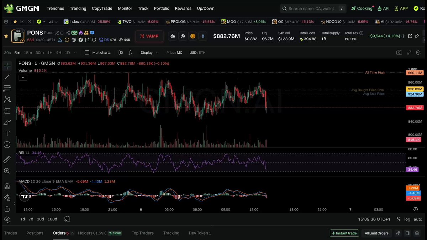The height and width of the screenshot is (240, 427).
Task: Click the robot bot icon beside VAMP
Action: coord(173,36)
